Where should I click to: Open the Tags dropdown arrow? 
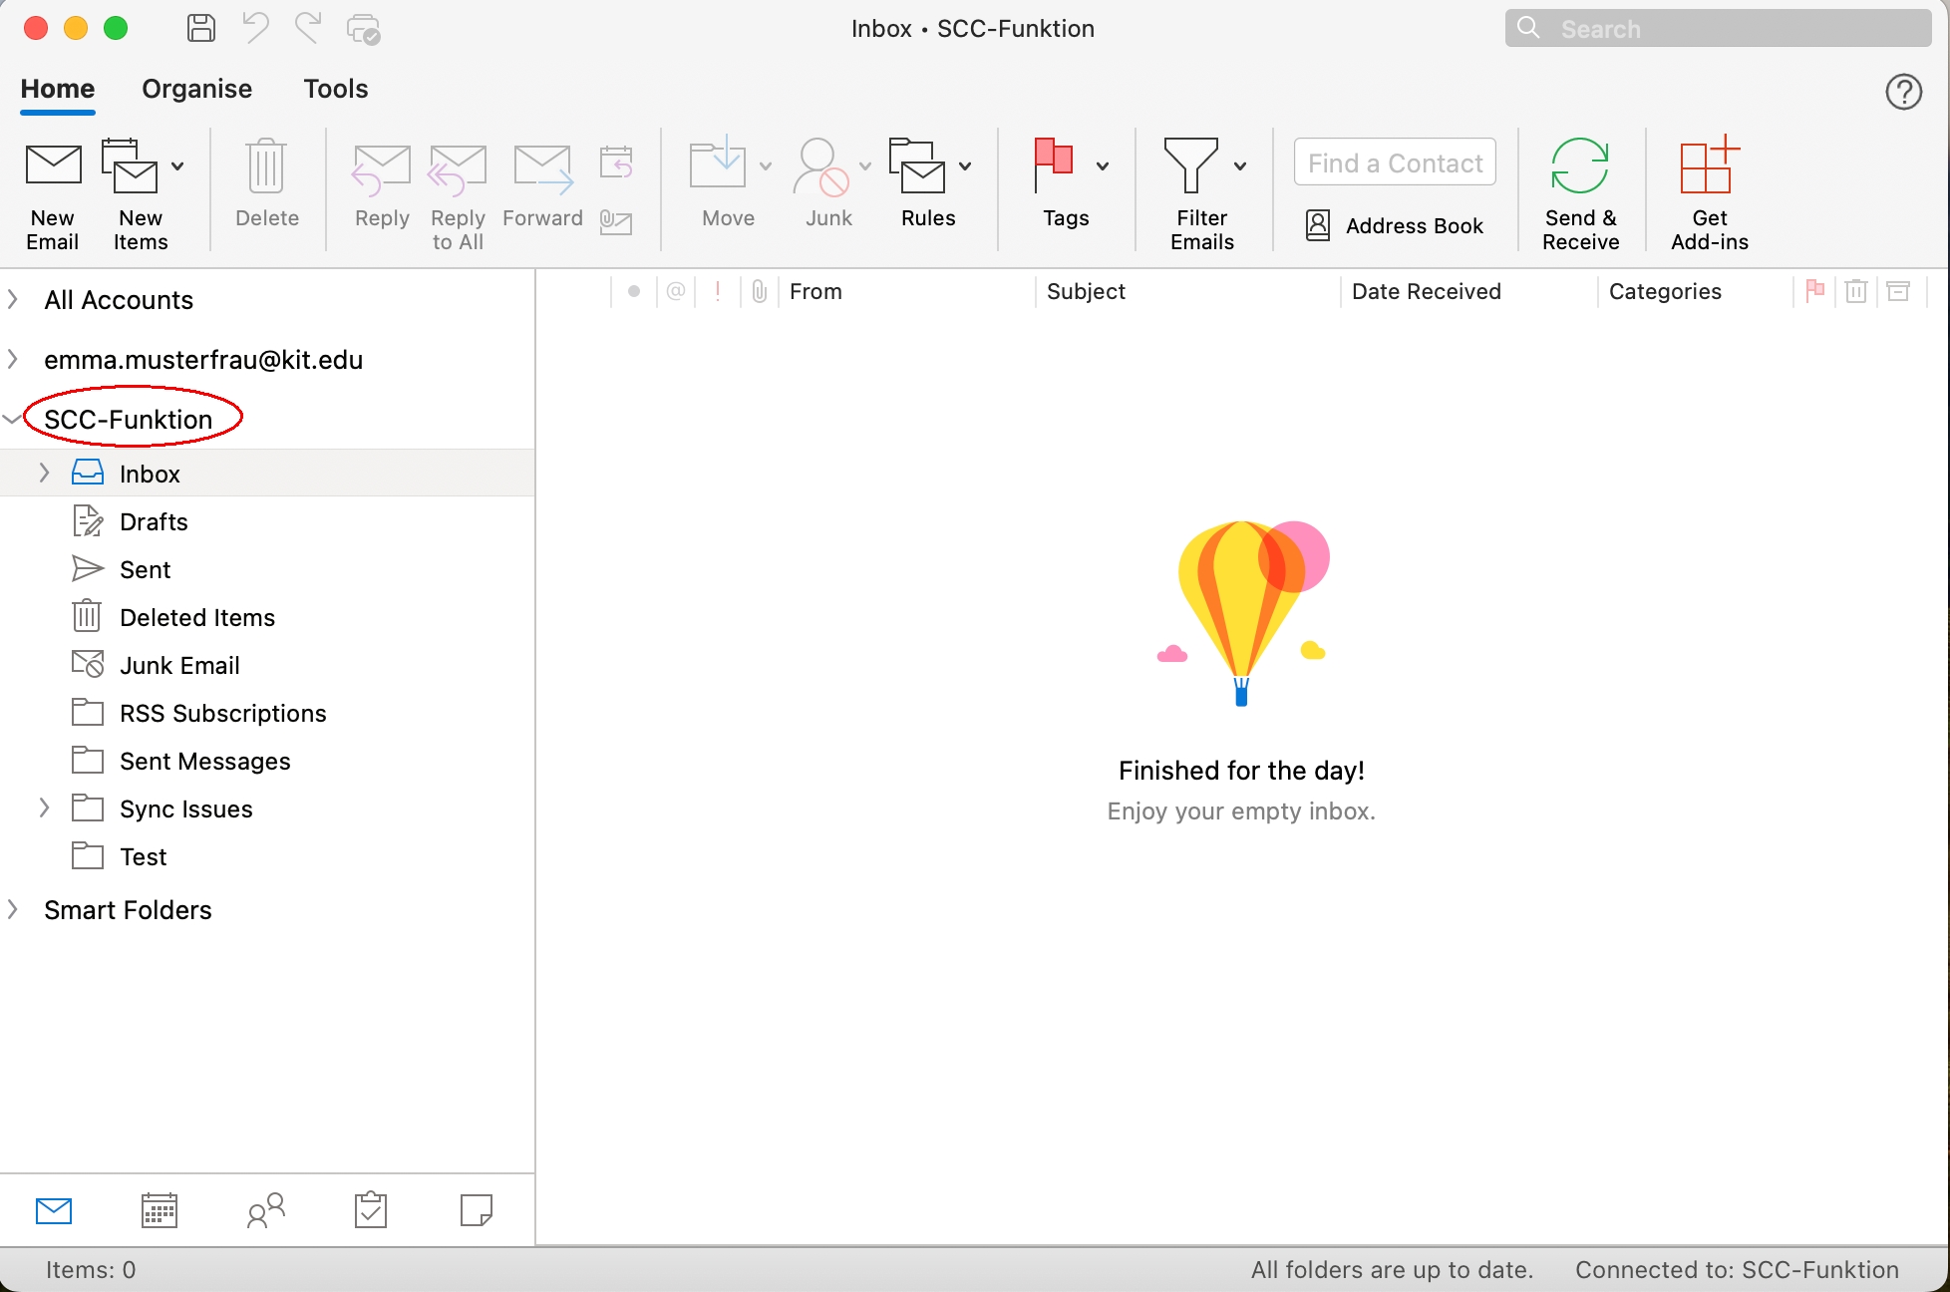(x=1103, y=166)
